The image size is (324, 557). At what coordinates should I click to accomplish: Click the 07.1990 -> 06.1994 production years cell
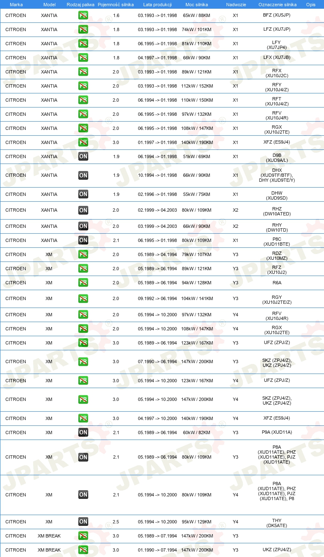point(157,362)
